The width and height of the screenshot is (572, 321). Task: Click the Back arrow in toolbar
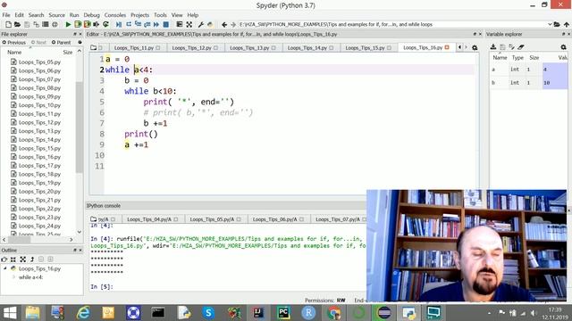(224, 24)
